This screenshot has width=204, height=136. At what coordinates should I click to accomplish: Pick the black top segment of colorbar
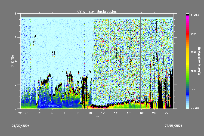tap(187, 14)
